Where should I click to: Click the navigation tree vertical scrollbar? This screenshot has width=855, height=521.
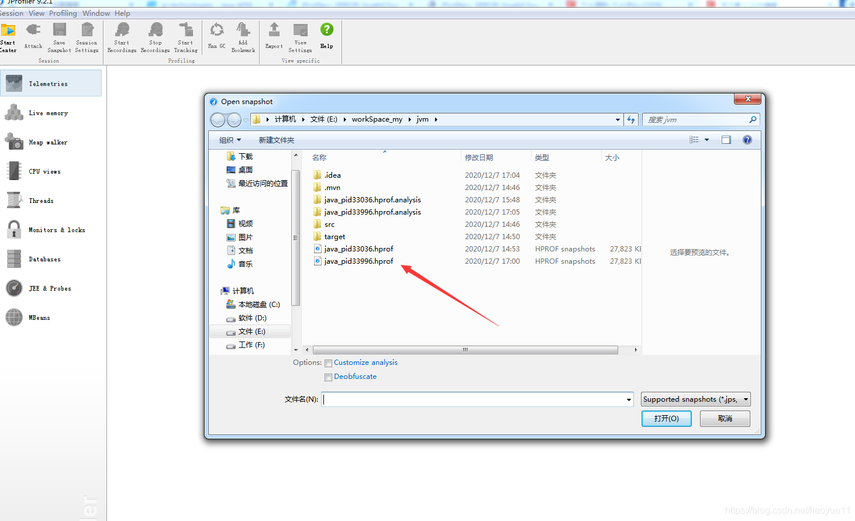point(295,238)
